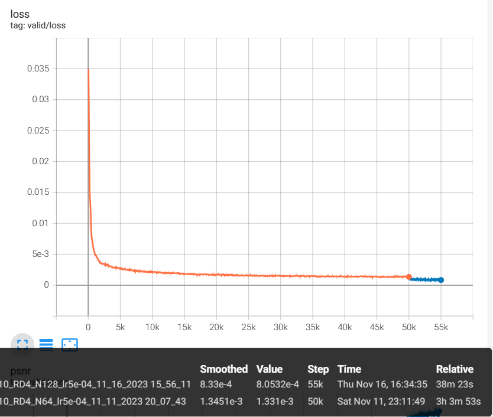Click the 'Value' column header
493x417 pixels.
(x=270, y=369)
